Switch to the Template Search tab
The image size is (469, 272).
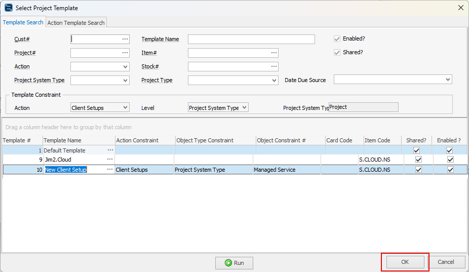pyautogui.click(x=23, y=22)
